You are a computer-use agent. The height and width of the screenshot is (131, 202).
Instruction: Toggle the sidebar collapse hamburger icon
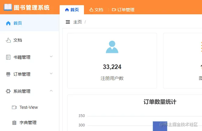pos(68,22)
